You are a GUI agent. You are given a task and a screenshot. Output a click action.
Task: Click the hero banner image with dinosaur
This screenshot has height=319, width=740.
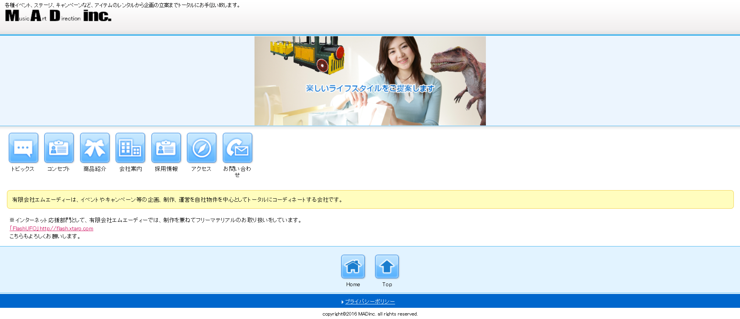click(370, 81)
